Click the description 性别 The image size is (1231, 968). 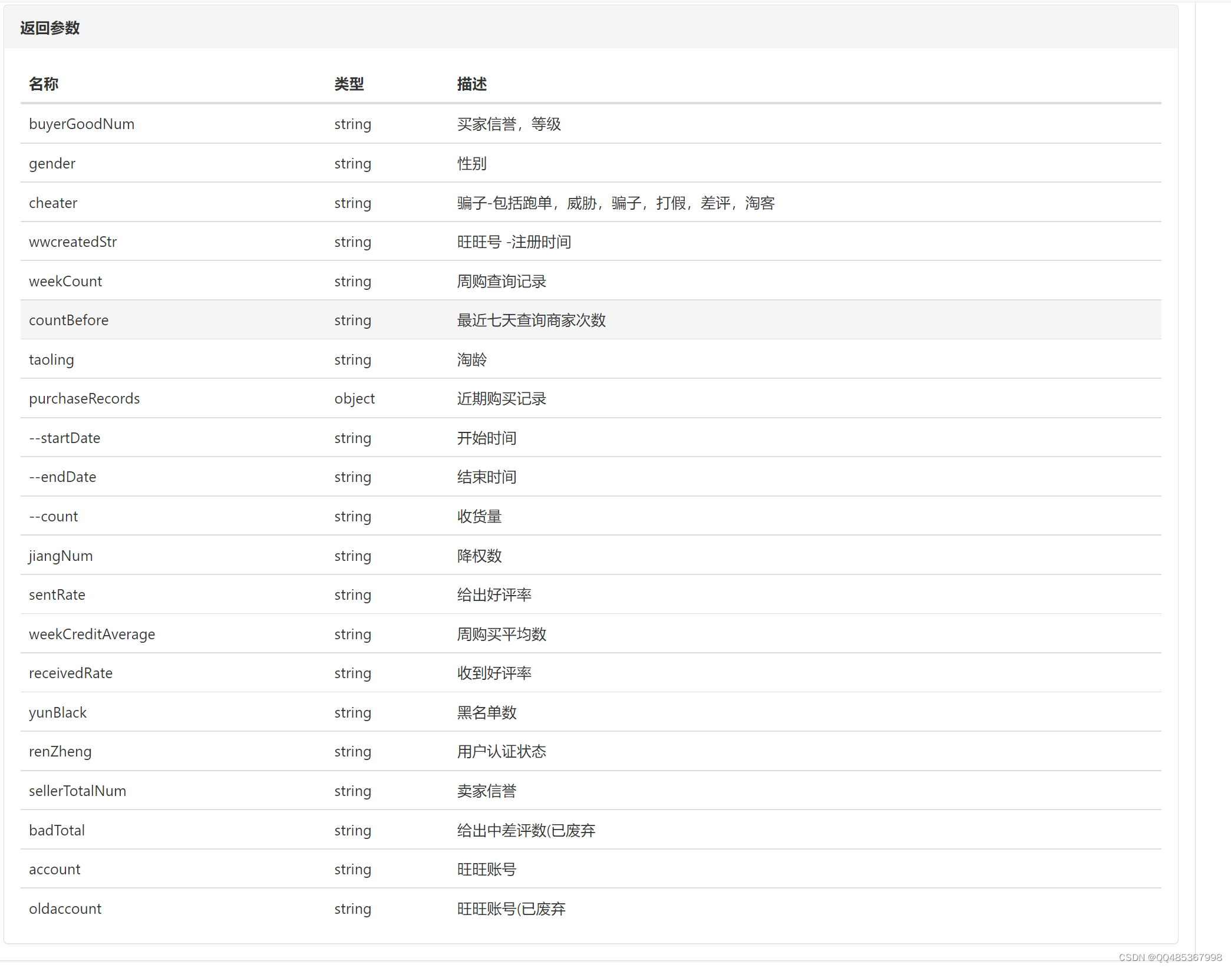pos(471,163)
